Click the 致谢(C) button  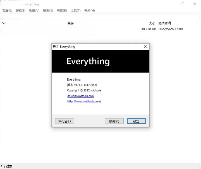[114, 121]
